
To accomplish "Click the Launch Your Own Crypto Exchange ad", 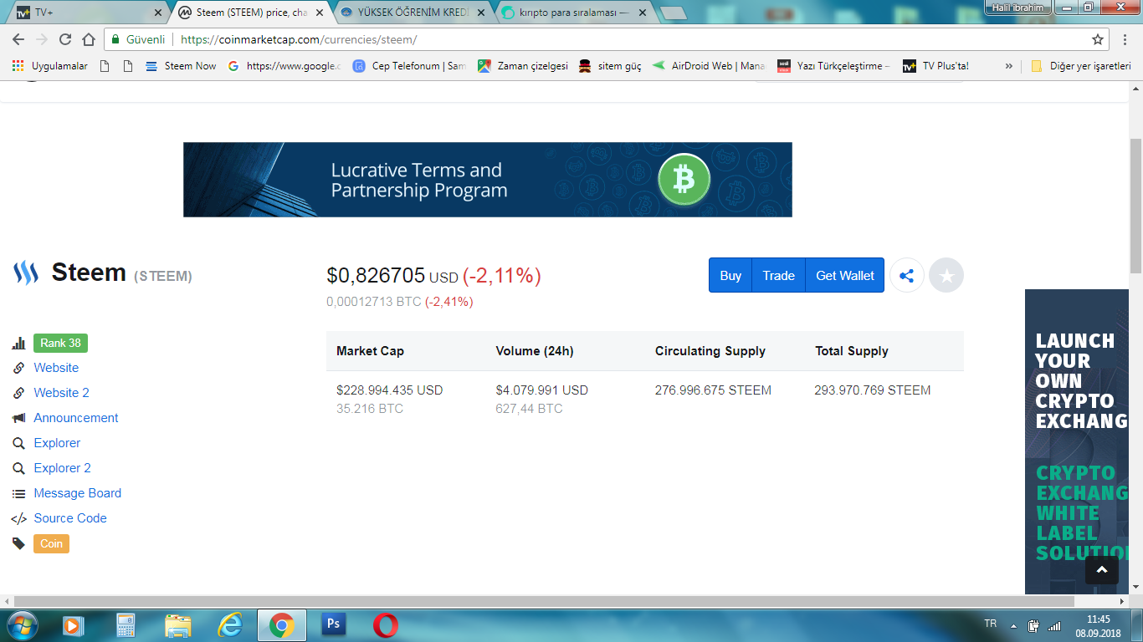I will click(1077, 441).
